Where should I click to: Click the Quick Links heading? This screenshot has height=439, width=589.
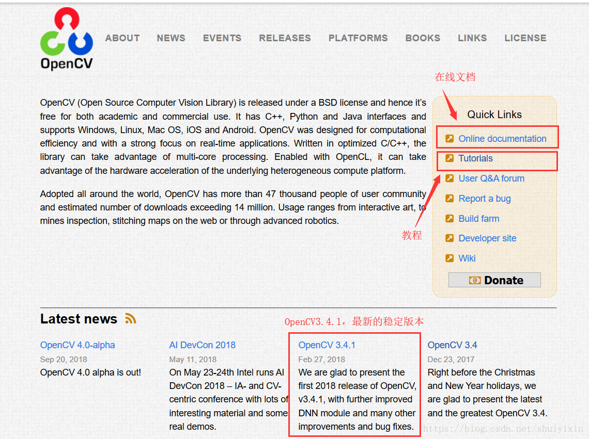point(494,115)
